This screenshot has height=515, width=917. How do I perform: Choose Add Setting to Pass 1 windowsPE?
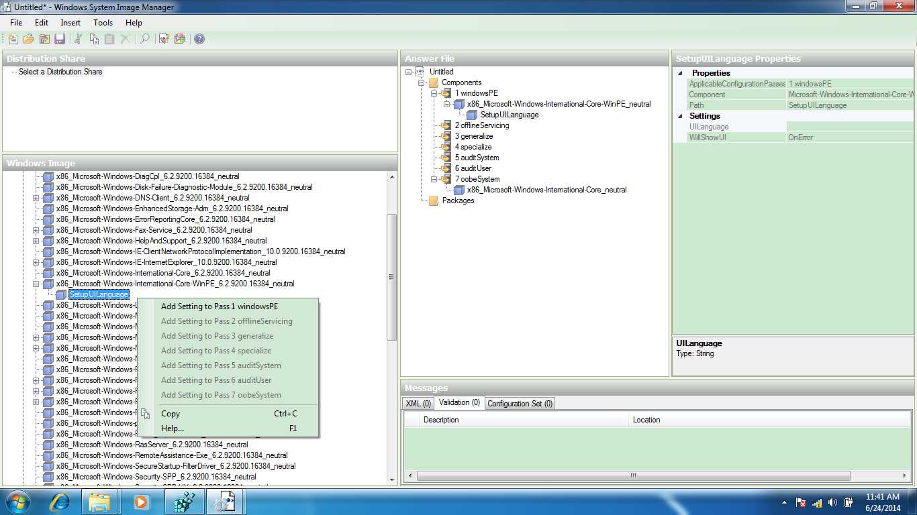(228, 306)
